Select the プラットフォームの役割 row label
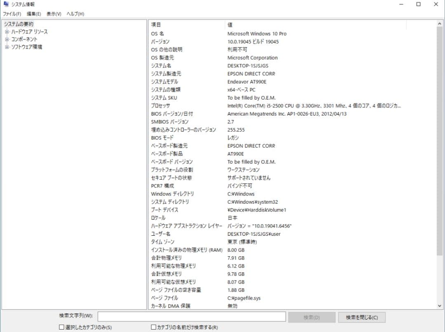This screenshot has width=445, height=332. pyautogui.click(x=172, y=170)
